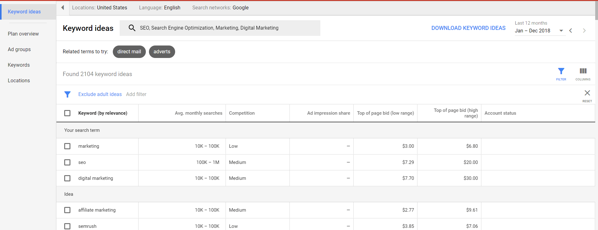Image resolution: width=598 pixels, height=230 pixels.
Task: Add the 'direct mail' related term
Action: 129,52
